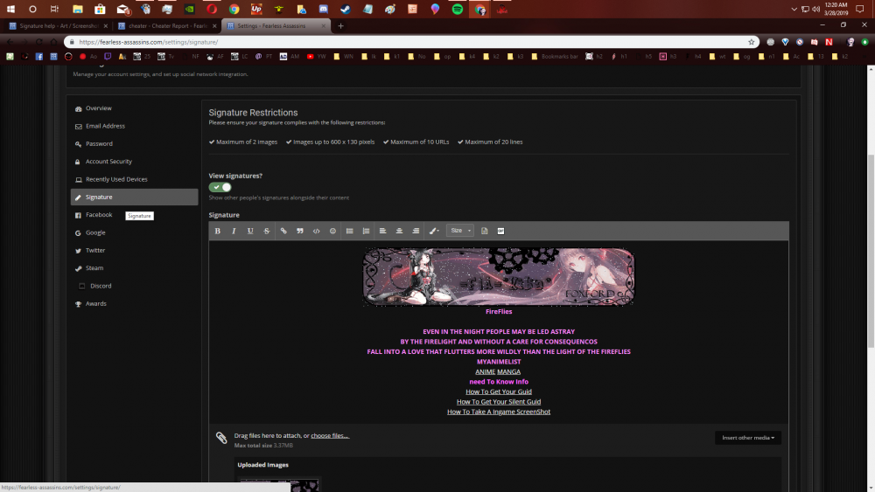Open Discord from the taskbar

coord(323,9)
